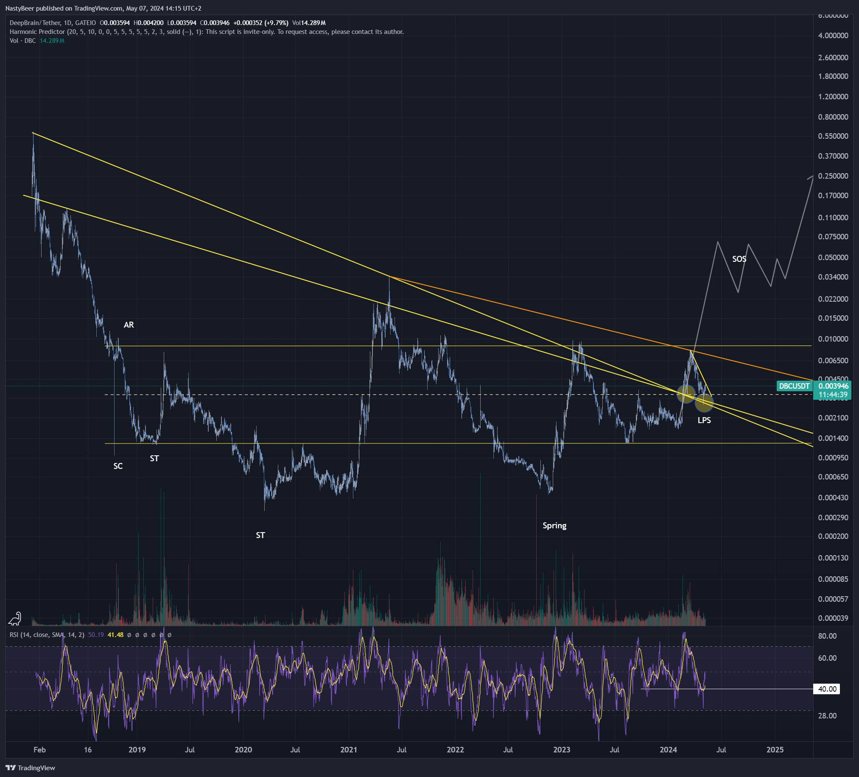Select the SC annotation label
The height and width of the screenshot is (777, 859).
point(118,466)
